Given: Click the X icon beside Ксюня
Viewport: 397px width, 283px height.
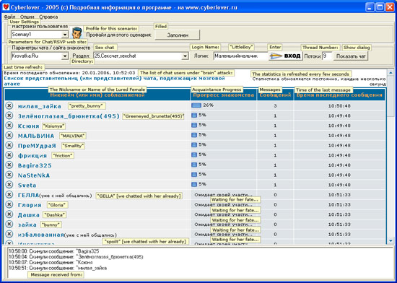Looking at the screenshot, I should click(x=9, y=126).
